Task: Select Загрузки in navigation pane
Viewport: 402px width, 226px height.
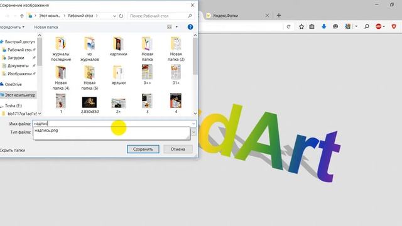Action: coord(16,58)
